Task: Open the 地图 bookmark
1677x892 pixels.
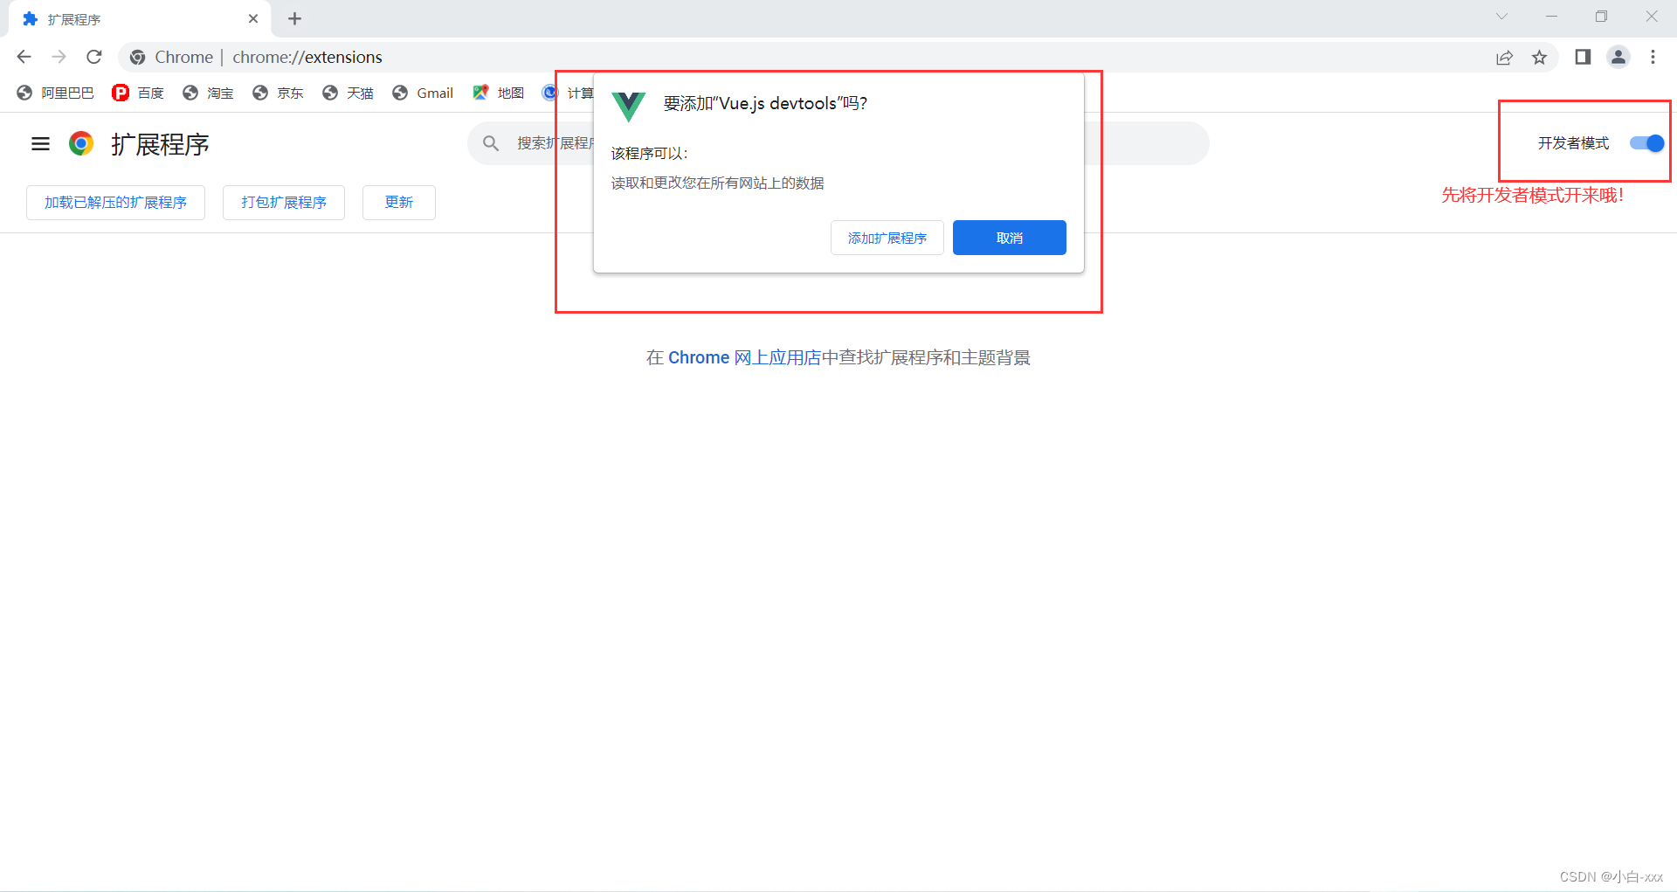Action: (498, 93)
